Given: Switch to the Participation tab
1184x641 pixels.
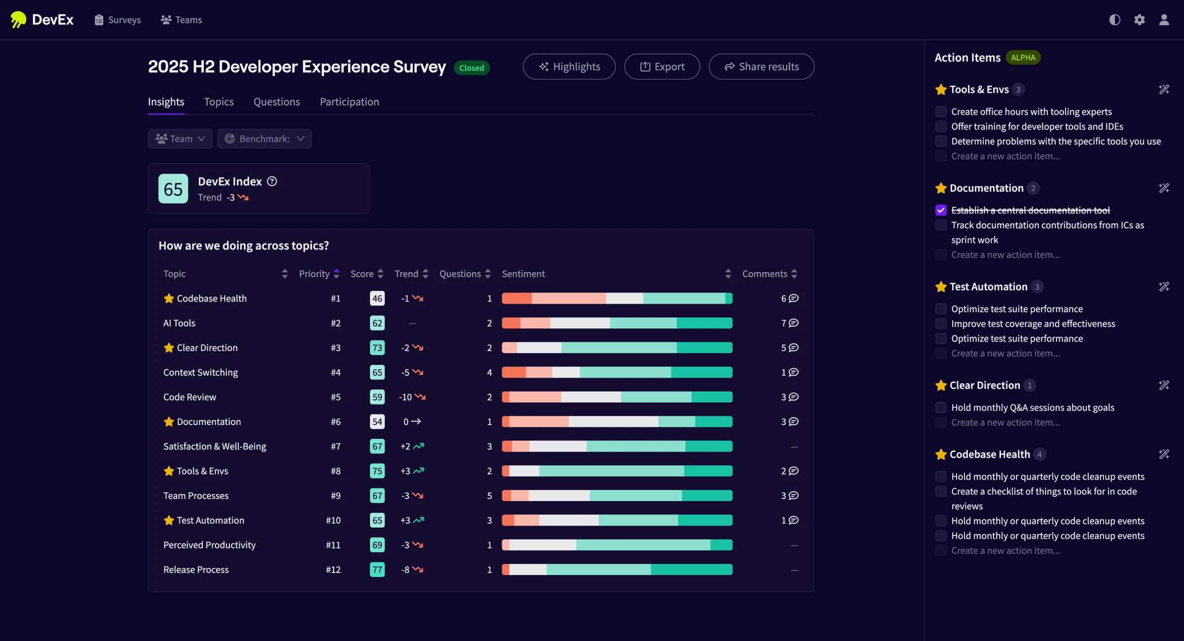Looking at the screenshot, I should click(349, 102).
